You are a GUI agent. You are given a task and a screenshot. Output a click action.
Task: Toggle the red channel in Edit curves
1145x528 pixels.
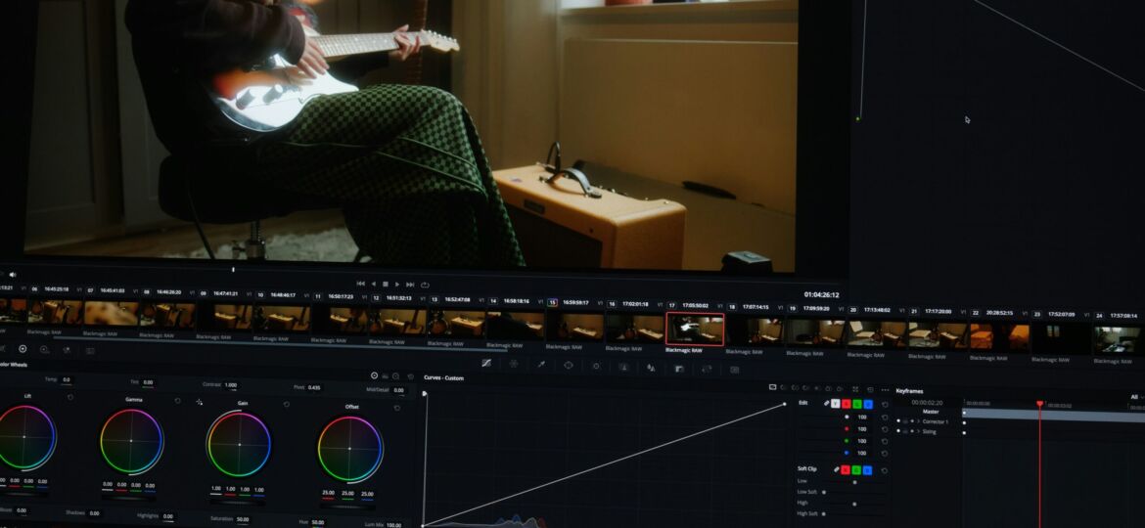[846, 403]
